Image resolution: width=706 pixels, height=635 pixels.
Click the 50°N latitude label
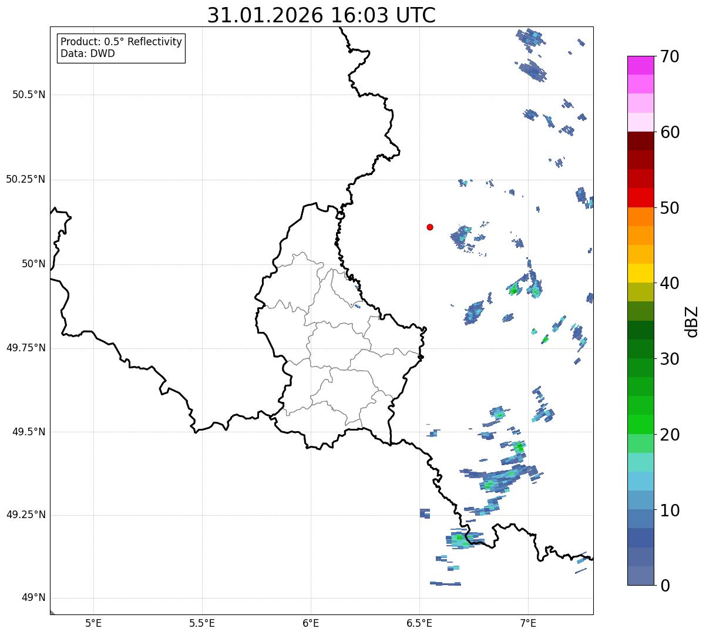[x=33, y=264]
